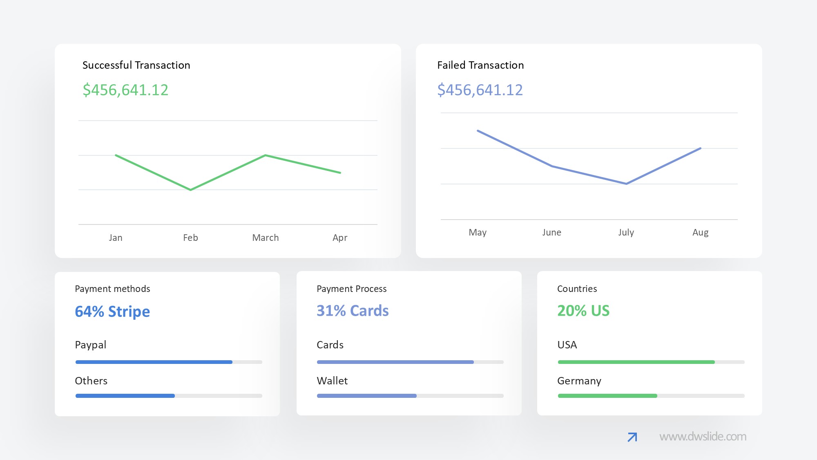Image resolution: width=817 pixels, height=460 pixels.
Task: Click the Paypal progress bar
Action: coord(169,362)
